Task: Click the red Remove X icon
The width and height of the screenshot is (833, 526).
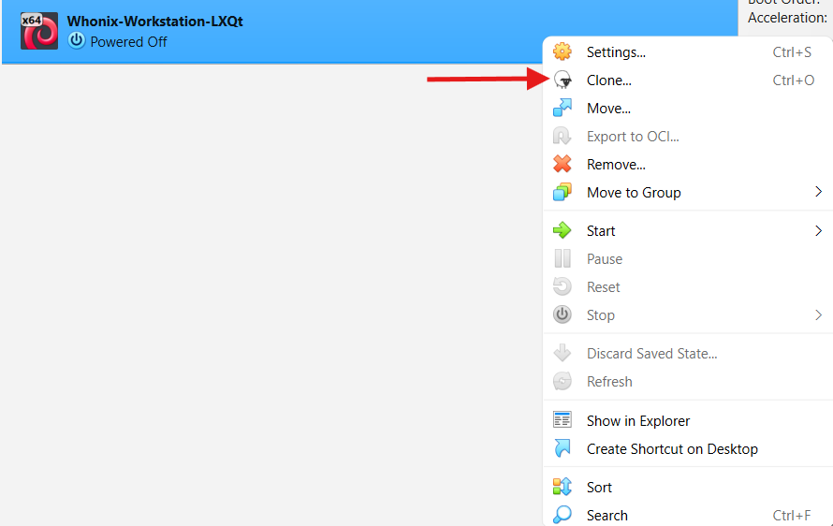Action: (x=563, y=165)
